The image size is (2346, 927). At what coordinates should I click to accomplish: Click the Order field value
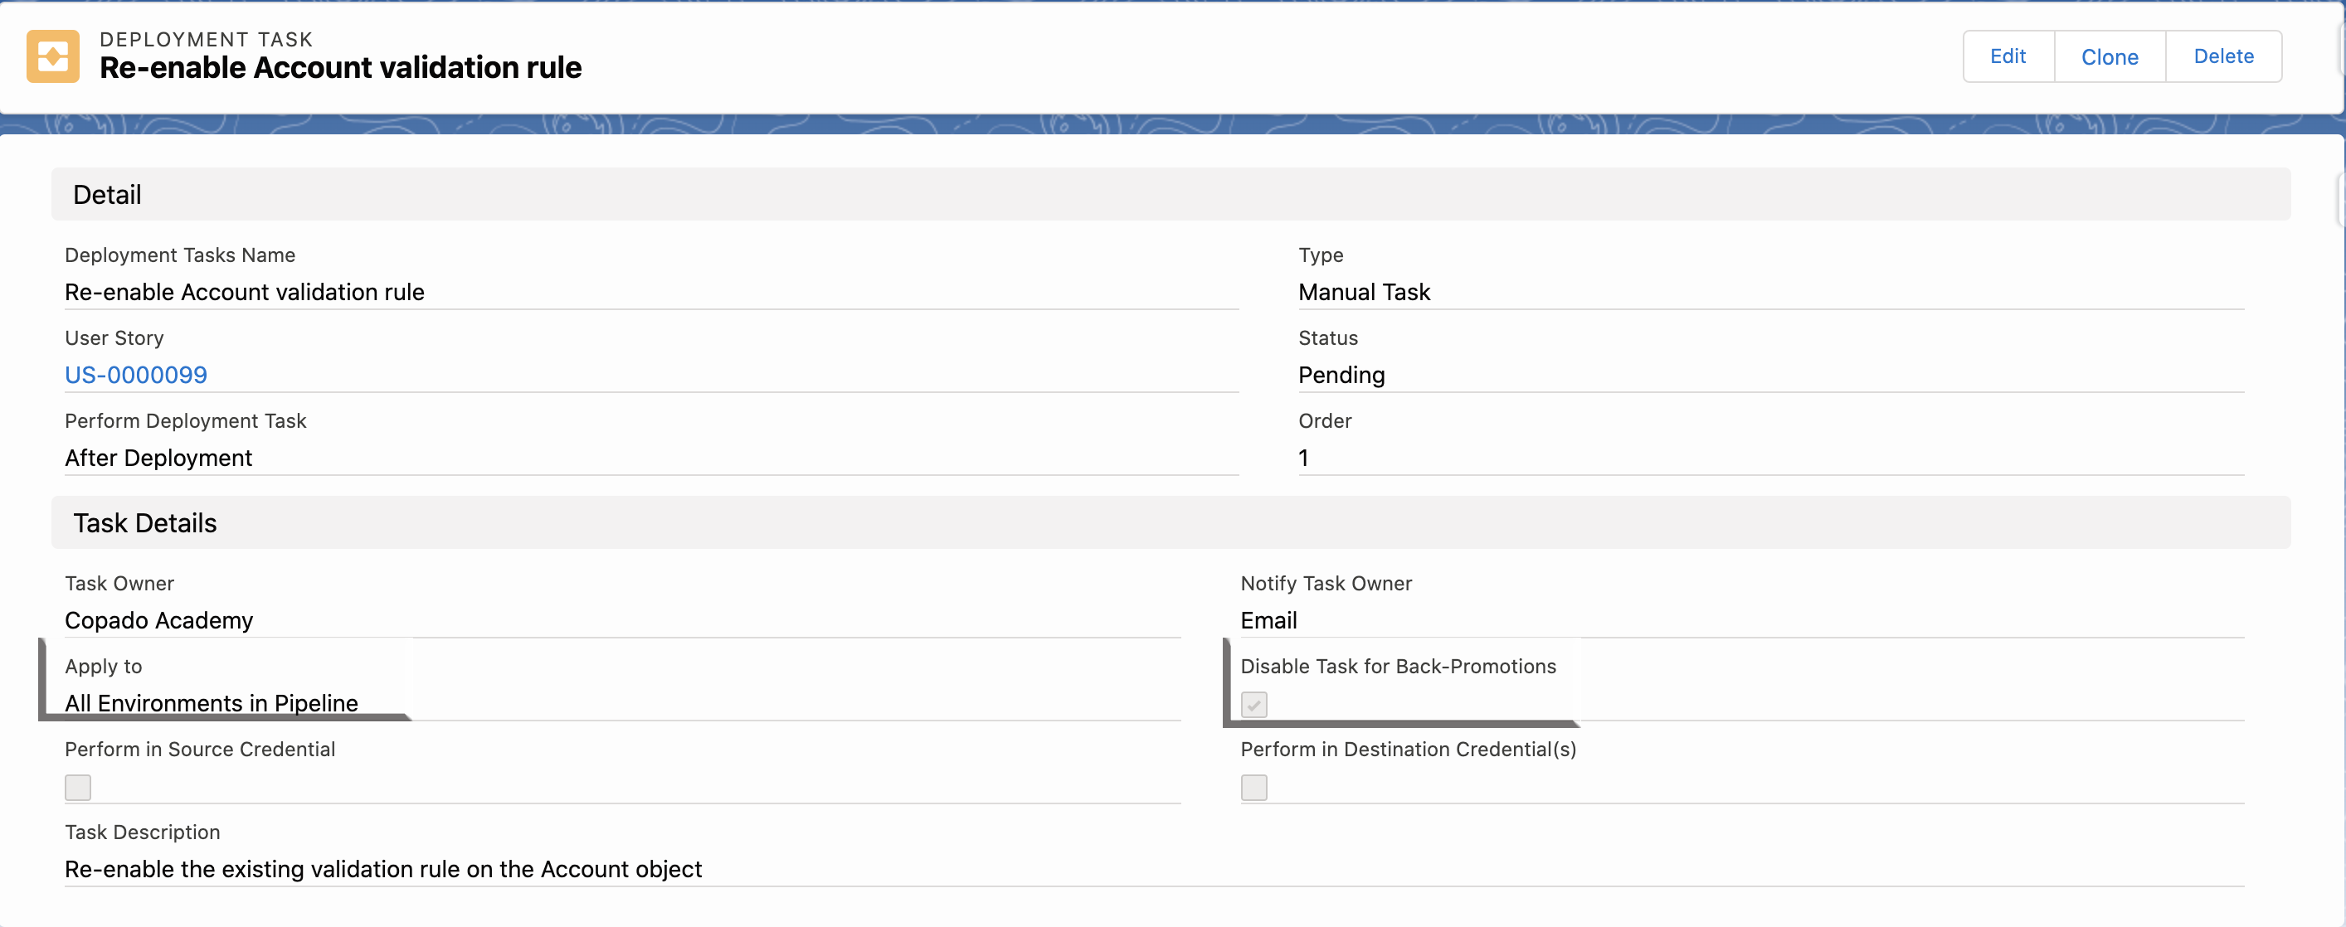coord(1303,458)
